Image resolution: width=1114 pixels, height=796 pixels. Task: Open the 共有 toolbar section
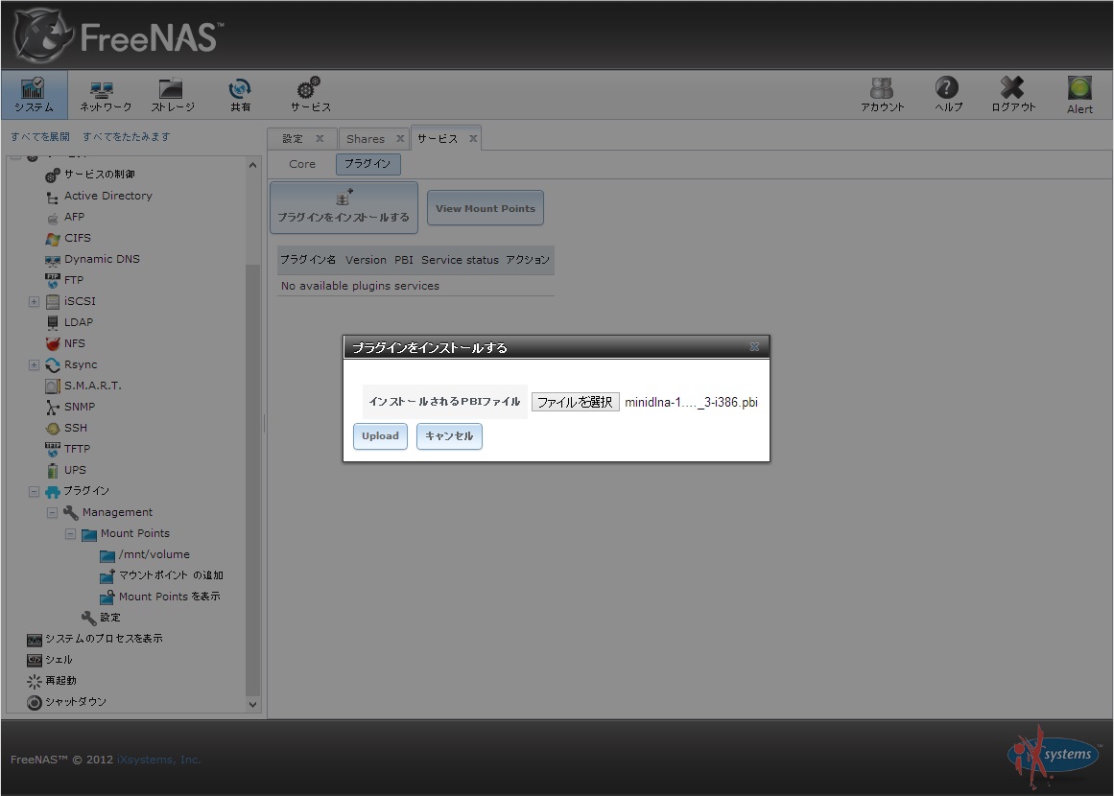tap(240, 94)
